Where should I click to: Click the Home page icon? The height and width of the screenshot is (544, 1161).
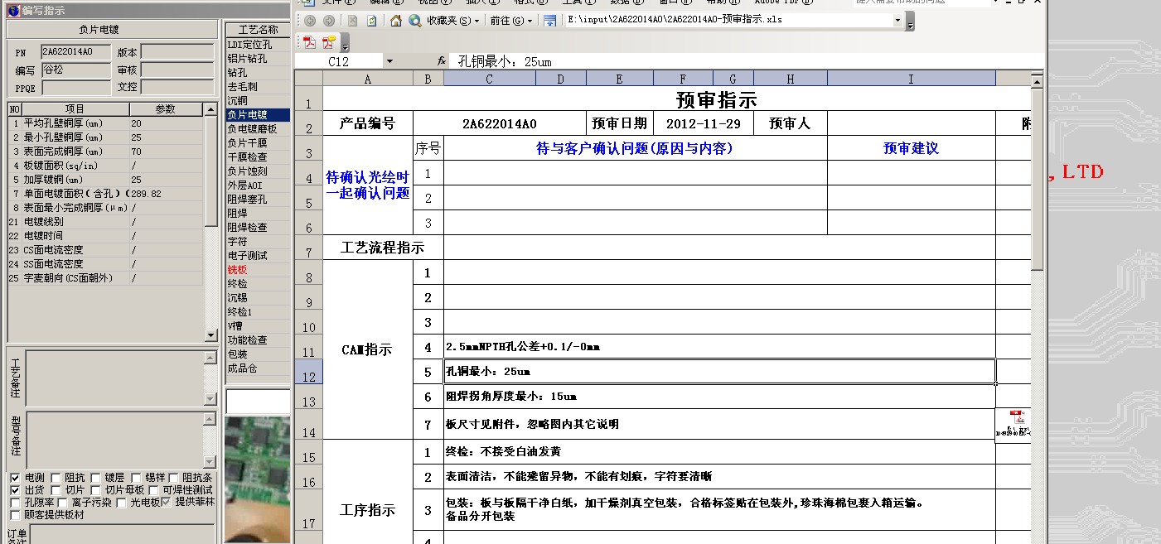pyautogui.click(x=396, y=21)
